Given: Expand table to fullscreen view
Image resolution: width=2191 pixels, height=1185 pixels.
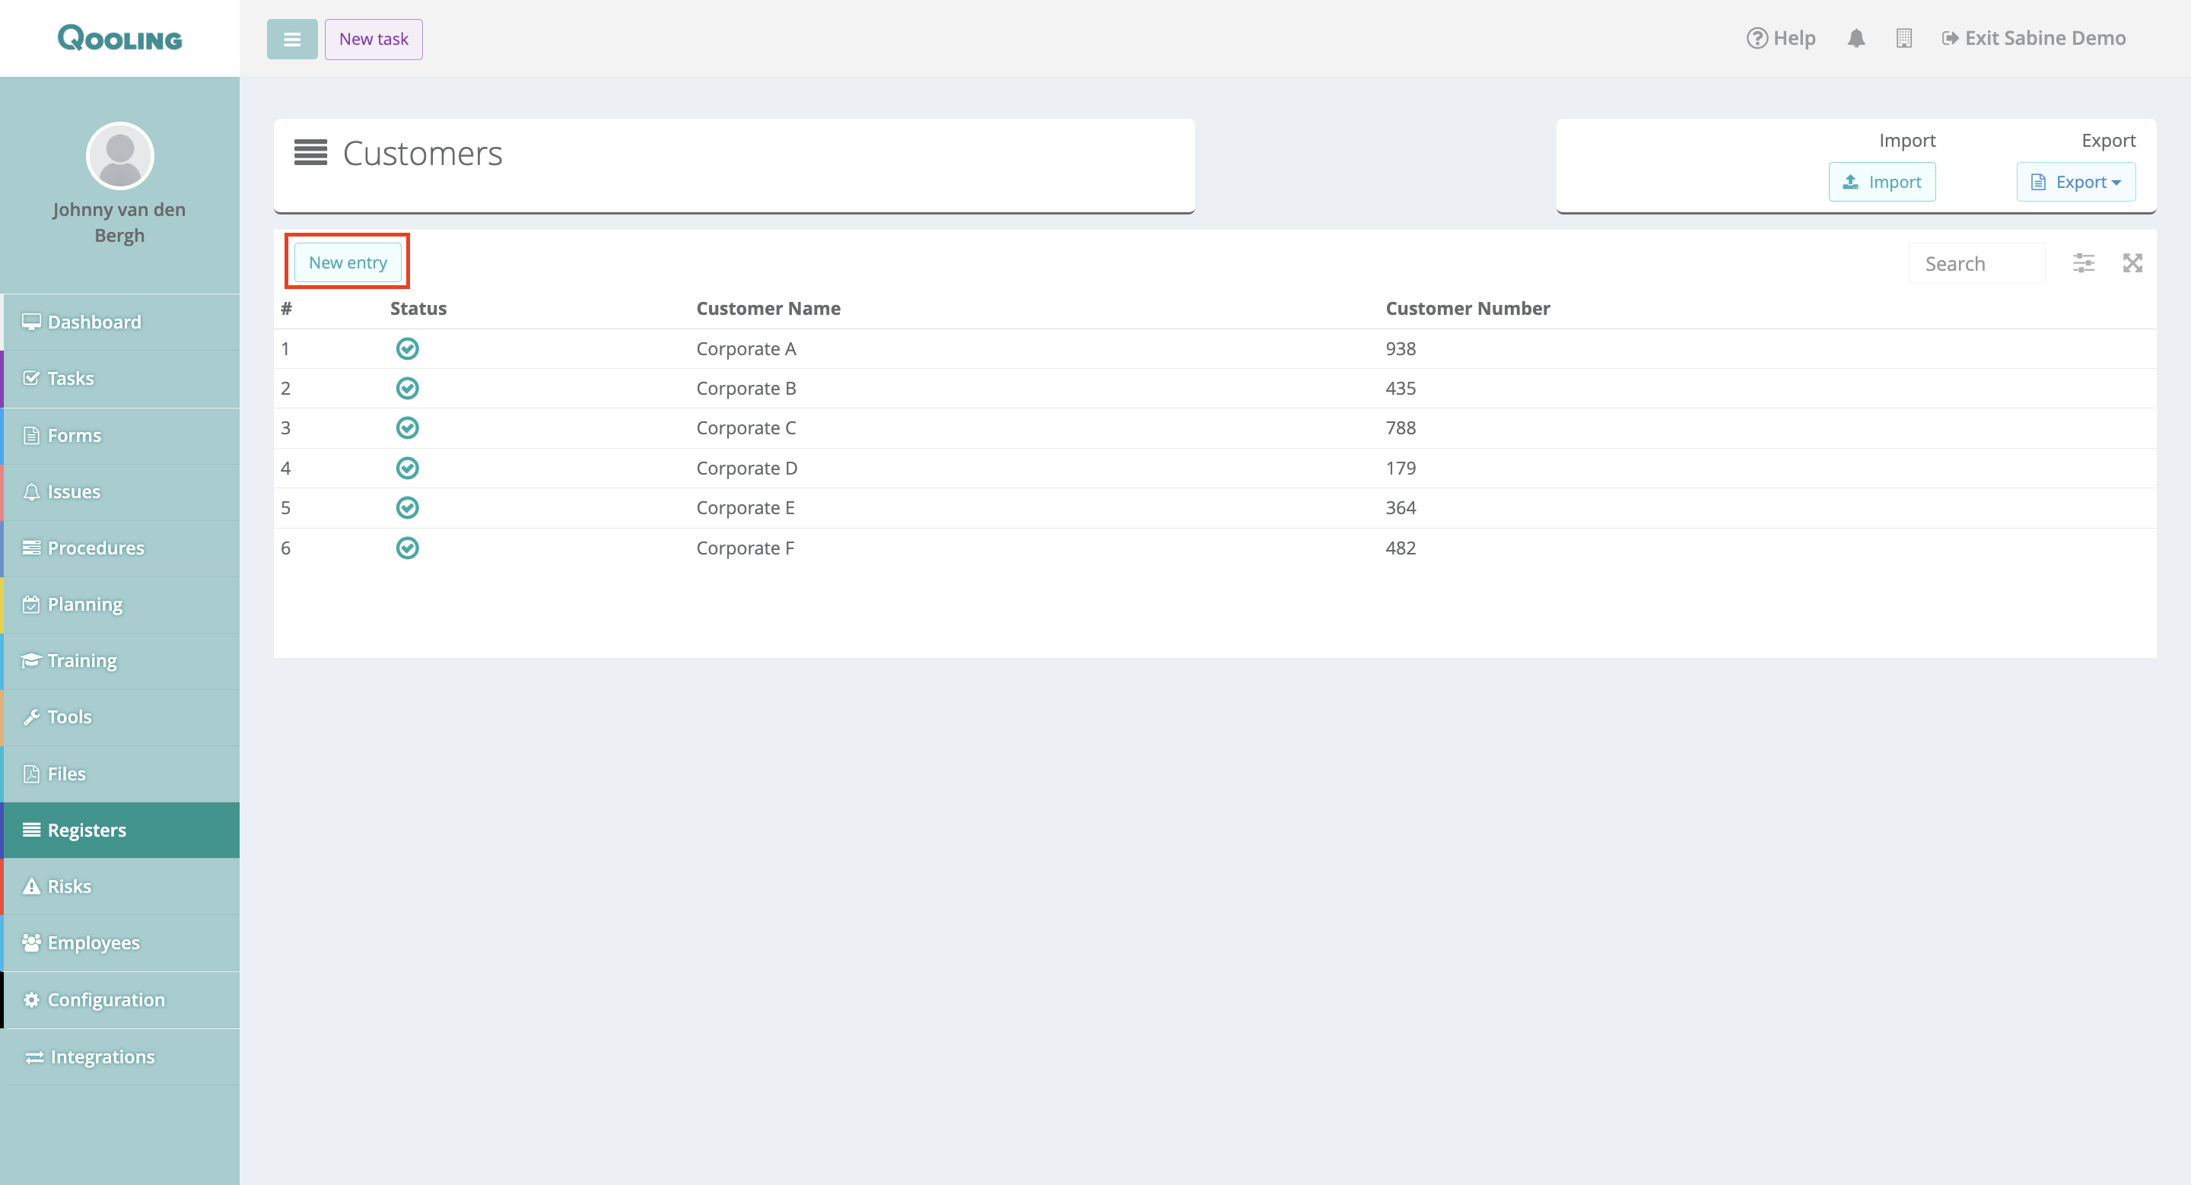Looking at the screenshot, I should coord(2132,262).
